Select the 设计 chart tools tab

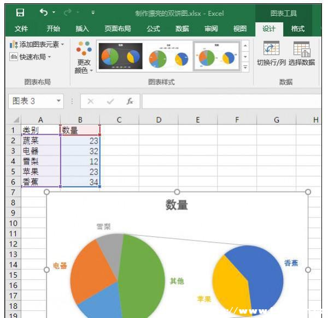click(269, 29)
